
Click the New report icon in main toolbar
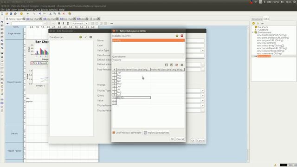(x=2, y=13)
